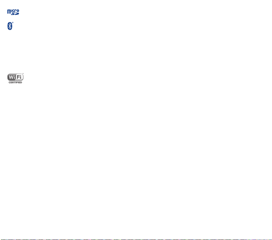Select the dark "Wi" half of Wi-Fi badge
Viewport: 272px width, 240px height.
(x=12, y=77)
